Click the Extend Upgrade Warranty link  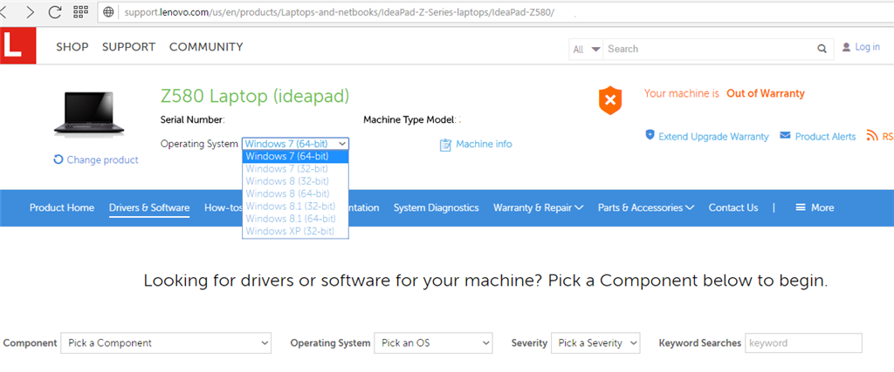pos(713,137)
